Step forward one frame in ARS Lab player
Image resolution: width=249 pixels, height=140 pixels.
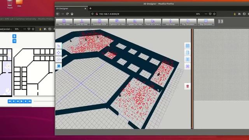[x=26, y=101]
